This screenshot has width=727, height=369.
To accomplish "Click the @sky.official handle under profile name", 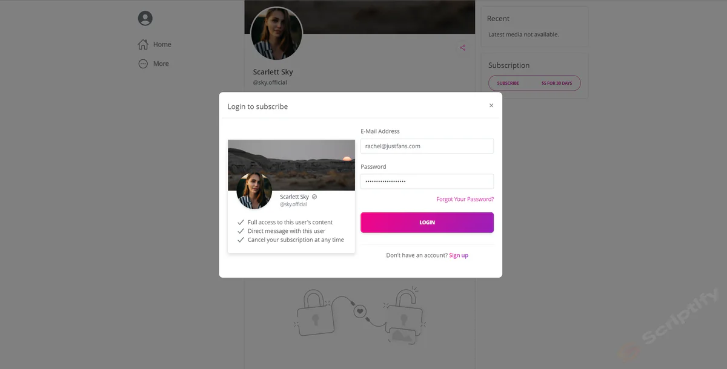I will (270, 82).
